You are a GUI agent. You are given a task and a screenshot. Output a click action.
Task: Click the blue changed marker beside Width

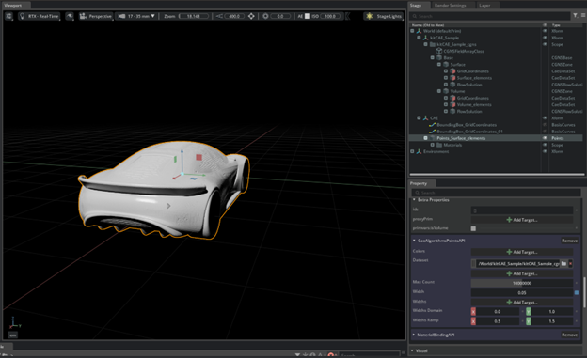[577, 292]
